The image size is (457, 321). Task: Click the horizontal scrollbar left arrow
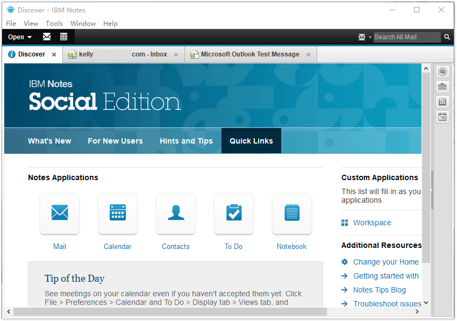click(9, 312)
